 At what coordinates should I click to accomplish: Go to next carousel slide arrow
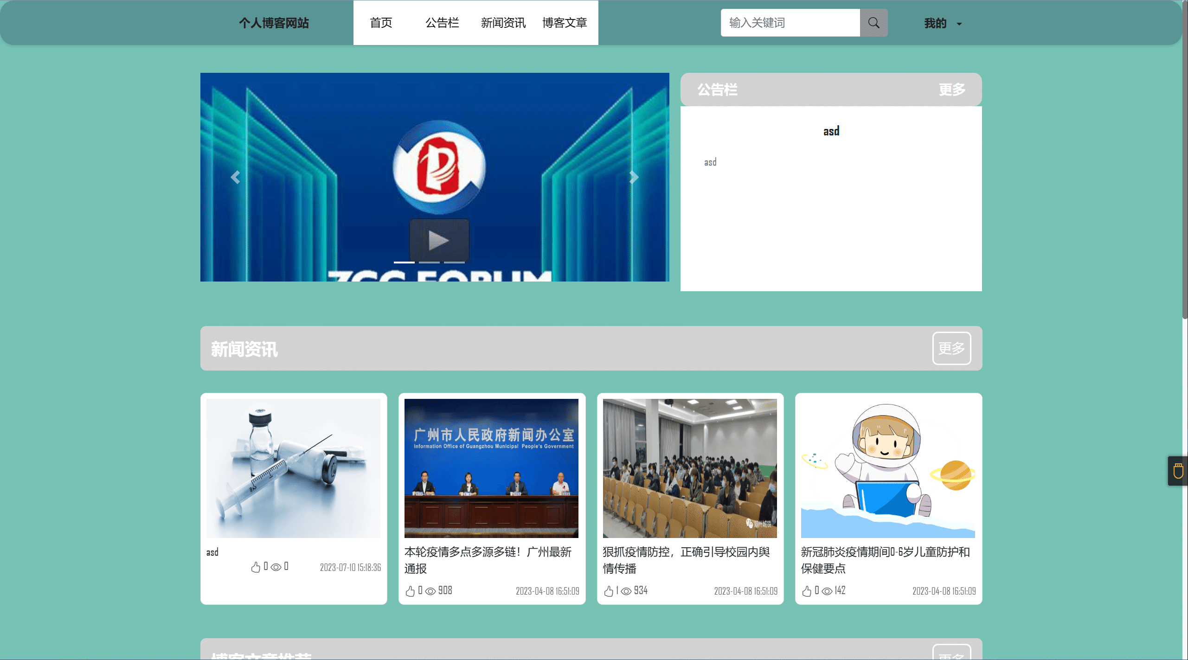[x=634, y=177]
